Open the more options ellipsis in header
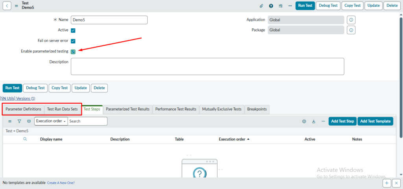The height and width of the screenshot is (189, 403). 290,6
